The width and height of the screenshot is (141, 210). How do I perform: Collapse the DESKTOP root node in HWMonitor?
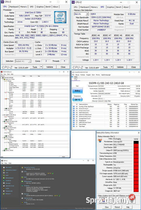[1, 78]
